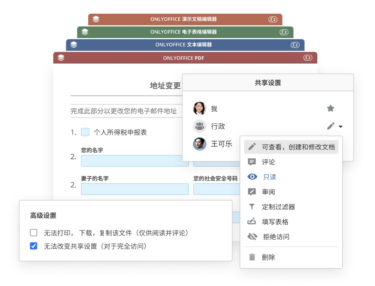This screenshot has width=375, height=286.
Task: Click the name 我 in sharing list
Action: (x=214, y=109)
